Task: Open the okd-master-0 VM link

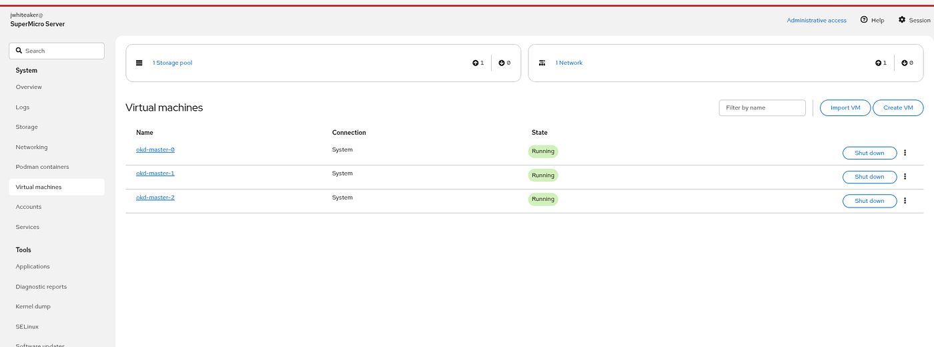Action: pyautogui.click(x=155, y=149)
